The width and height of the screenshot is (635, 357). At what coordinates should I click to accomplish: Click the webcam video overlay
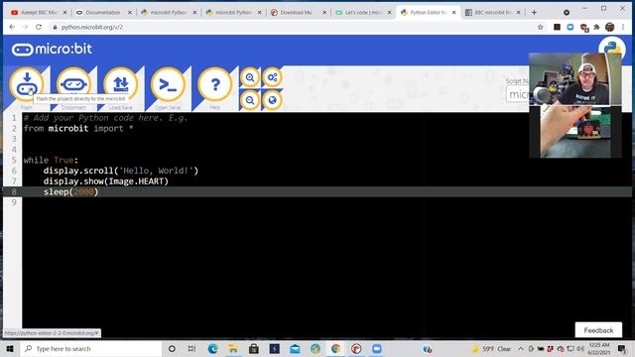(x=575, y=105)
